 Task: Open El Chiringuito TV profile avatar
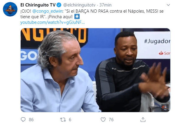pos(10,9)
